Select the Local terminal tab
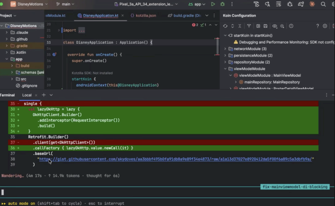335x206 pixels. 27,95
